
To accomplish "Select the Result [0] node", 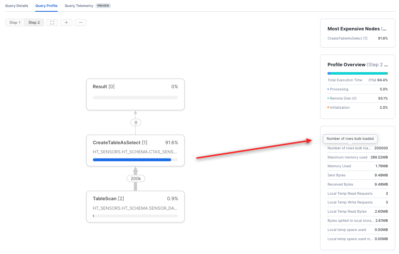I will (135, 94).
